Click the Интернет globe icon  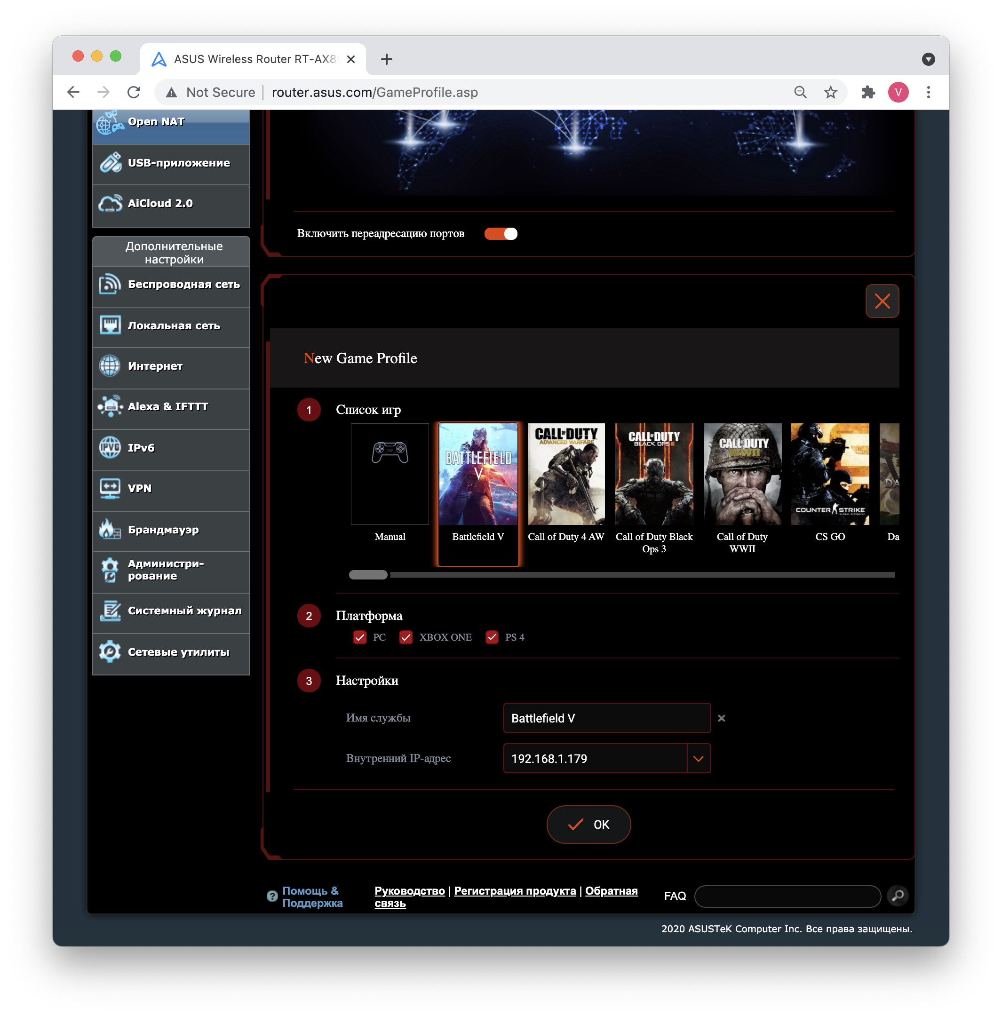coord(110,366)
